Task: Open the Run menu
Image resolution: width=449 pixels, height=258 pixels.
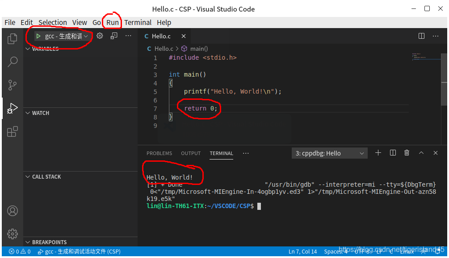Action: [x=113, y=22]
